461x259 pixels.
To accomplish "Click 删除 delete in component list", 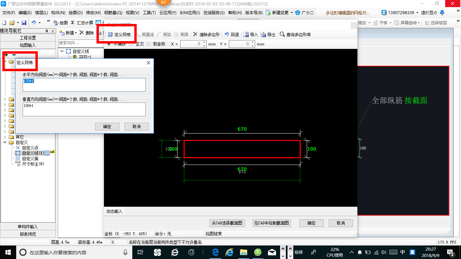I will pos(87,33).
